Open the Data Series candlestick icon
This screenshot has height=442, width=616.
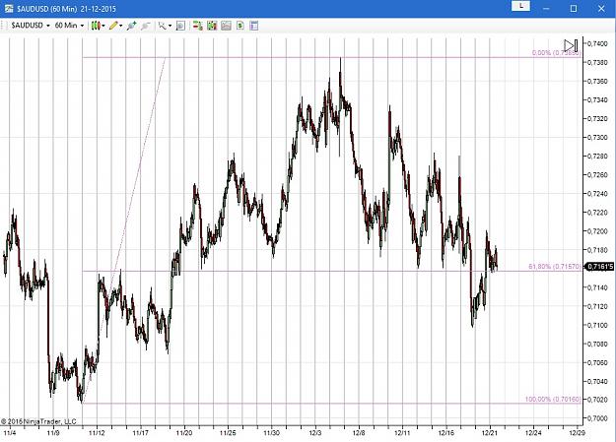point(212,26)
